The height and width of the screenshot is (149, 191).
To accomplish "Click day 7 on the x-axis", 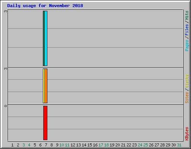I will pos(46,145).
